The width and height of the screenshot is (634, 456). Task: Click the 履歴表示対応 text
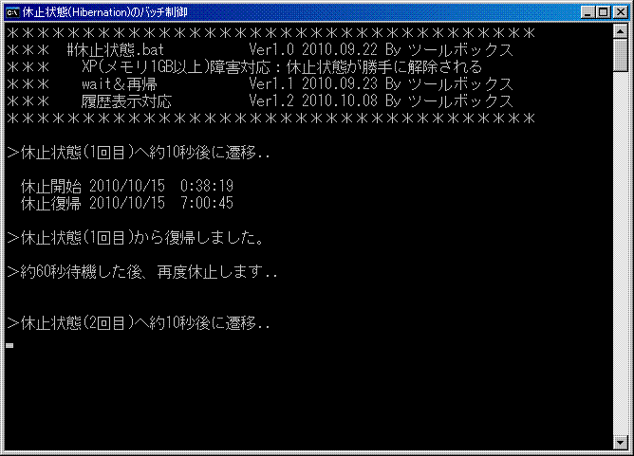[126, 101]
